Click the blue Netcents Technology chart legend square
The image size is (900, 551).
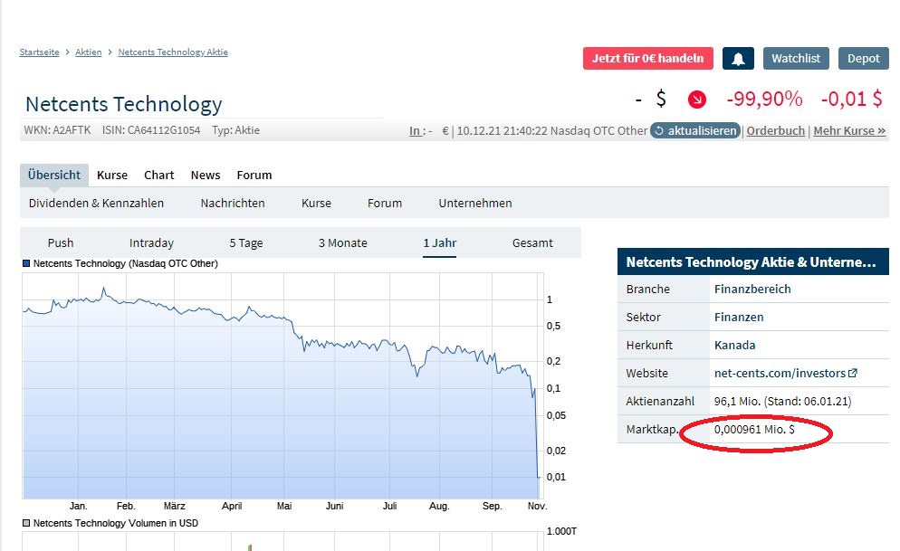[26, 264]
